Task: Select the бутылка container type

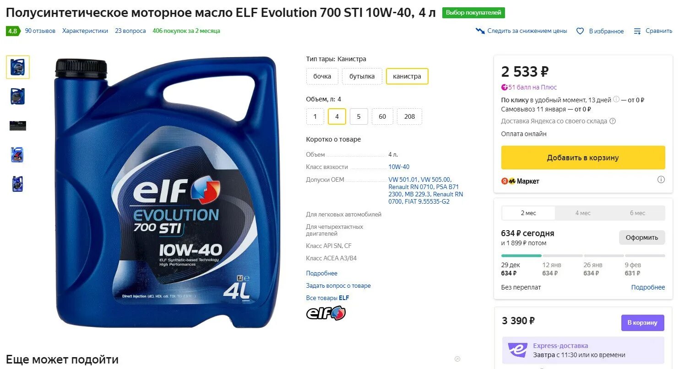Action: click(362, 76)
